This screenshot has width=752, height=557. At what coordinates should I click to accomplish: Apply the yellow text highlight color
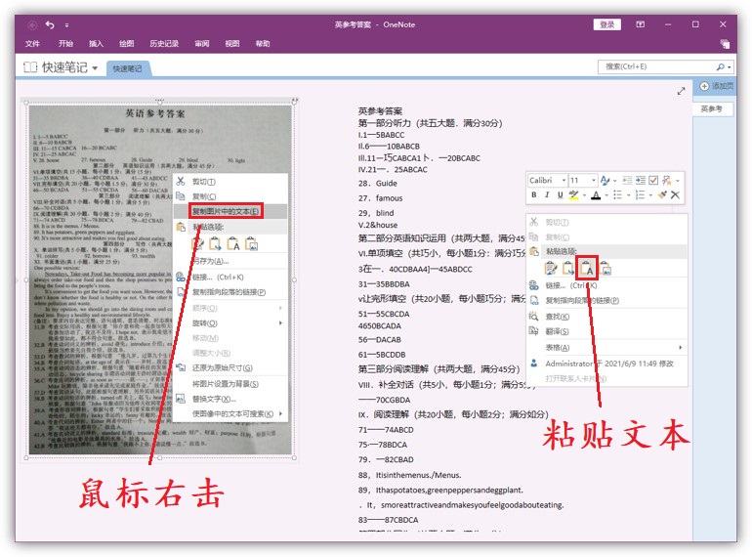click(x=573, y=194)
